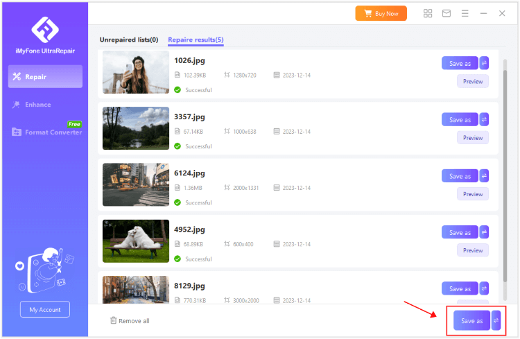Click the Buy Now cart button
The width and height of the screenshot is (520, 339).
[x=381, y=13]
